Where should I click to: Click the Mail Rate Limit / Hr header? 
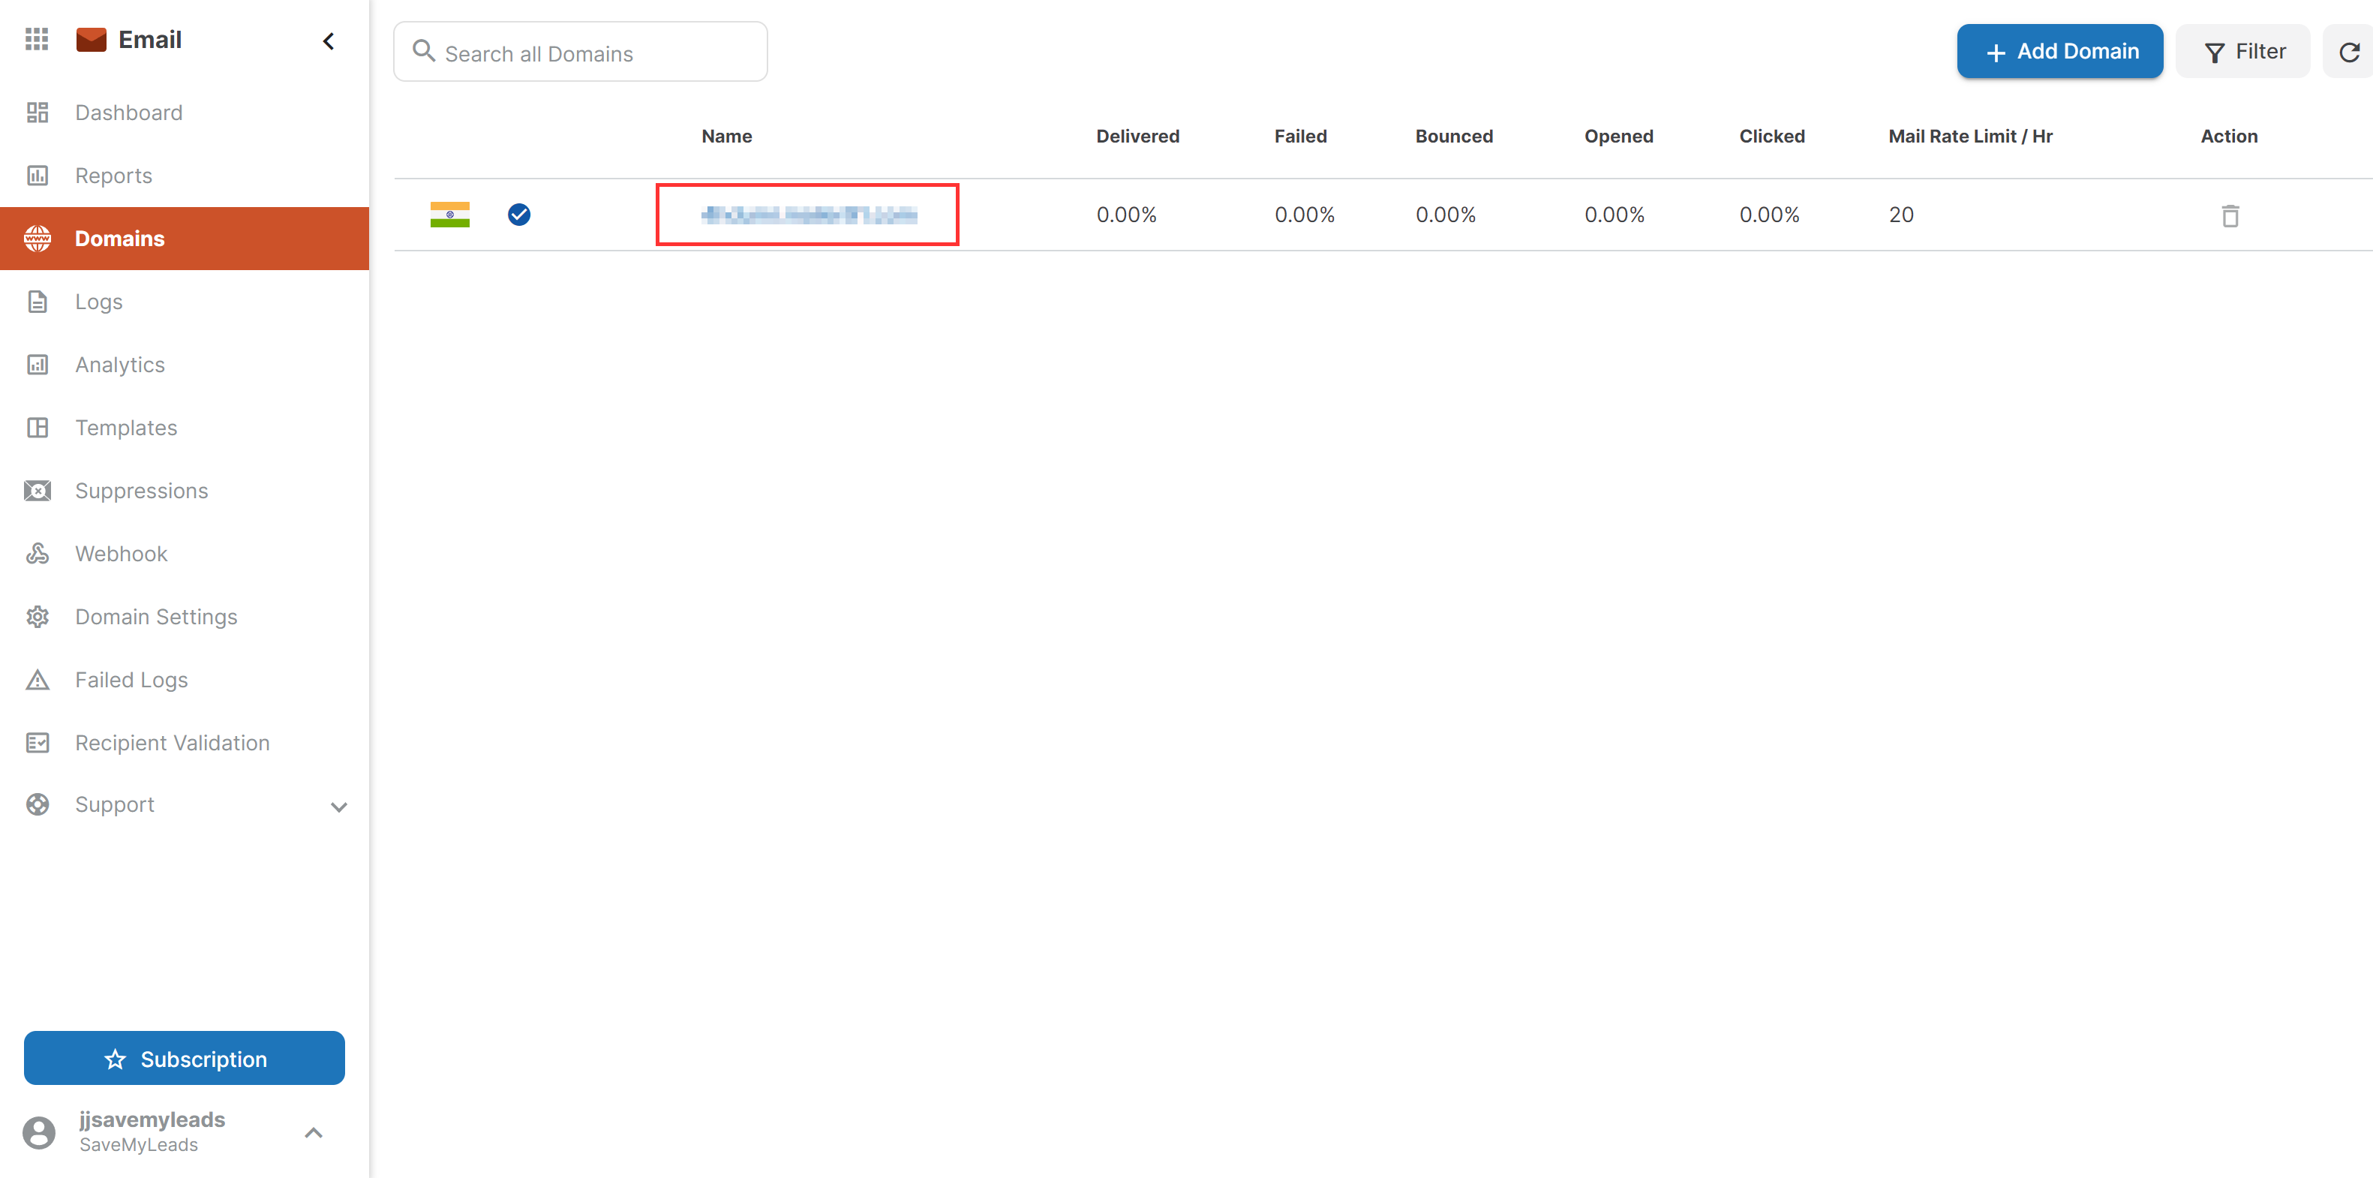click(x=1970, y=137)
